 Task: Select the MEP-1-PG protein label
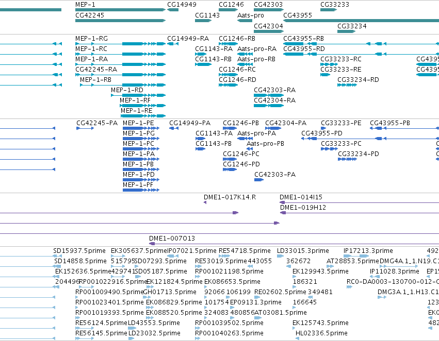click(x=139, y=133)
